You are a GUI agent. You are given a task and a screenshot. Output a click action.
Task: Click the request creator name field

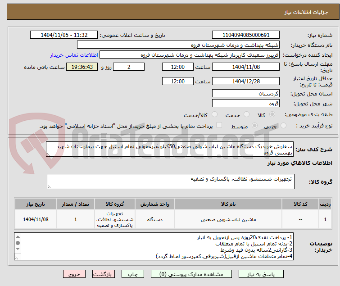point(190,55)
